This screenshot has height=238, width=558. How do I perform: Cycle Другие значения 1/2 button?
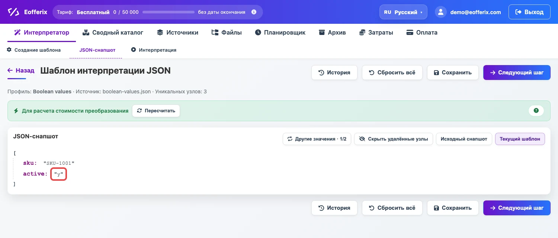317,139
